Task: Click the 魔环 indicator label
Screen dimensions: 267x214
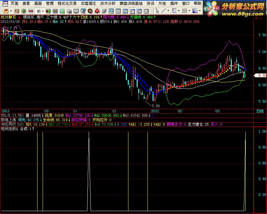Action: pyautogui.click(x=40, y=17)
